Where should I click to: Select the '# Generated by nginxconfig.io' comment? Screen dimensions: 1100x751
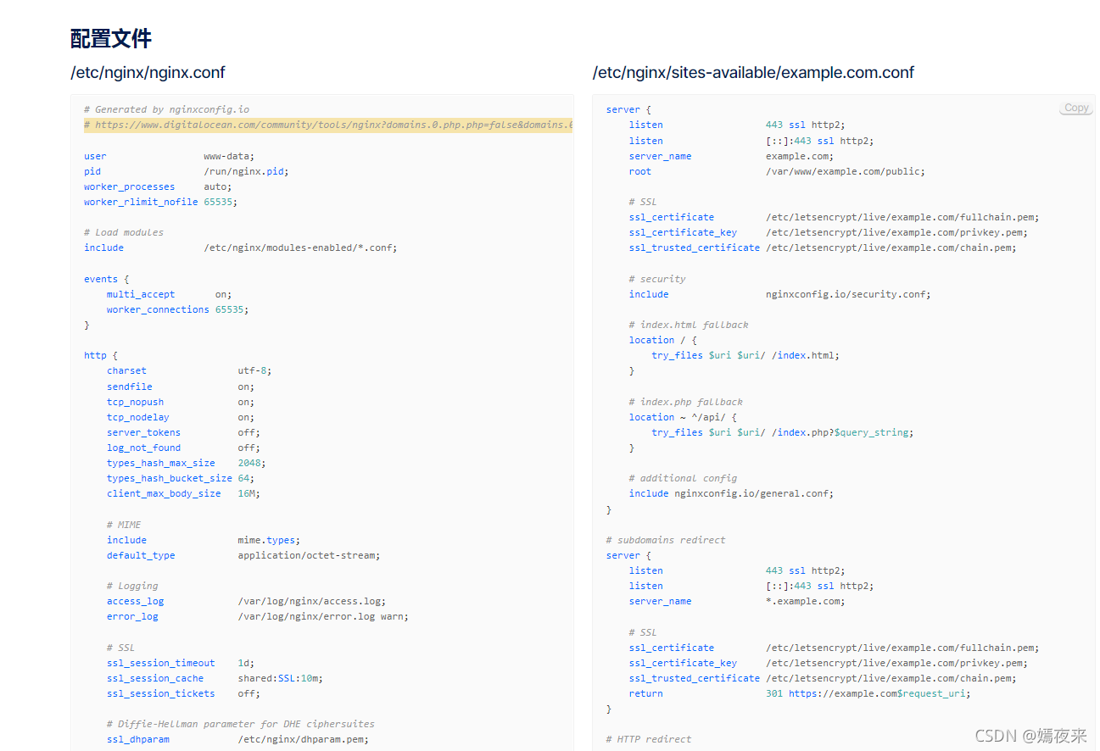click(167, 109)
